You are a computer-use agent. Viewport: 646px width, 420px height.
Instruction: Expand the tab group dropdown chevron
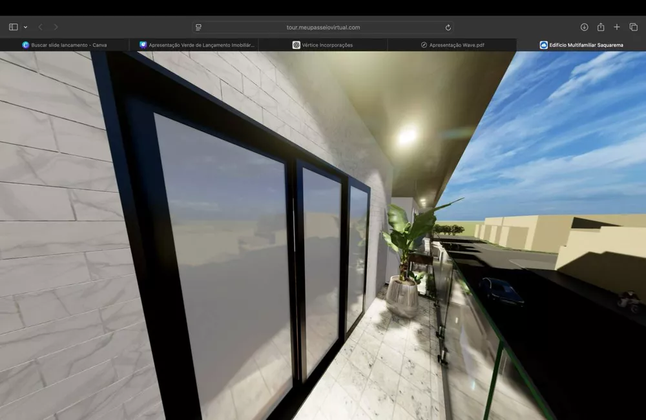click(x=25, y=27)
